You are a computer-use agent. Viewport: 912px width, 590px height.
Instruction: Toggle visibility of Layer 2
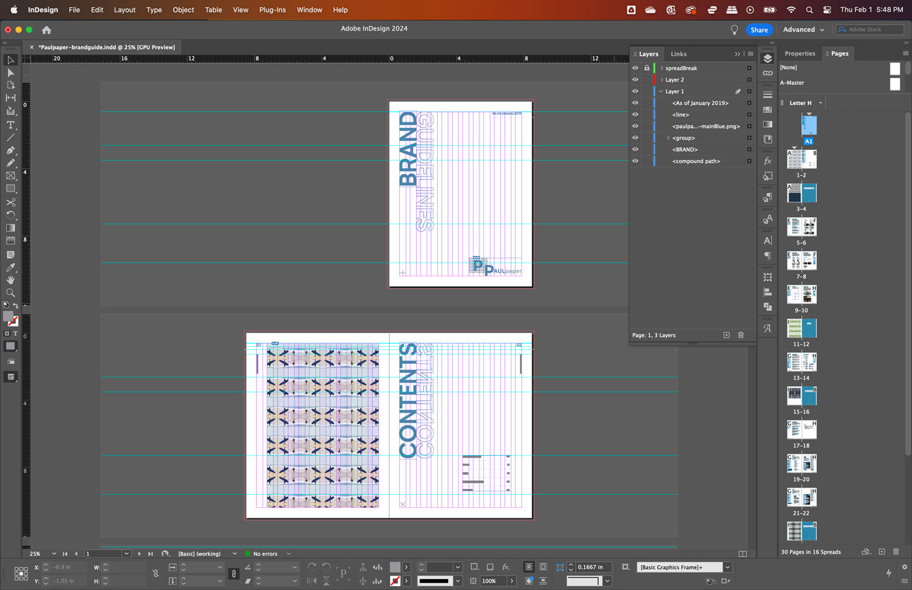[635, 80]
